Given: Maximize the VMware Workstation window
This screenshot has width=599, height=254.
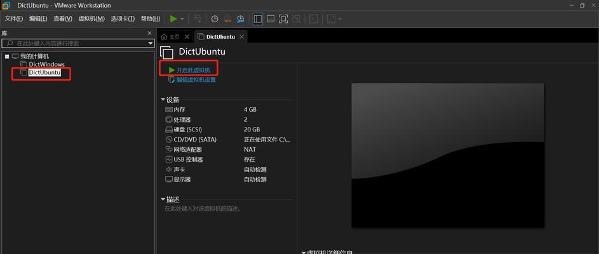Looking at the screenshot, I should (x=581, y=5).
